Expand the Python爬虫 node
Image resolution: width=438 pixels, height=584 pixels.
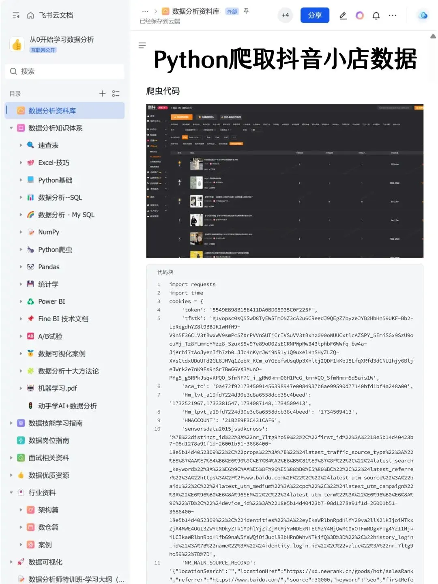coord(21,249)
